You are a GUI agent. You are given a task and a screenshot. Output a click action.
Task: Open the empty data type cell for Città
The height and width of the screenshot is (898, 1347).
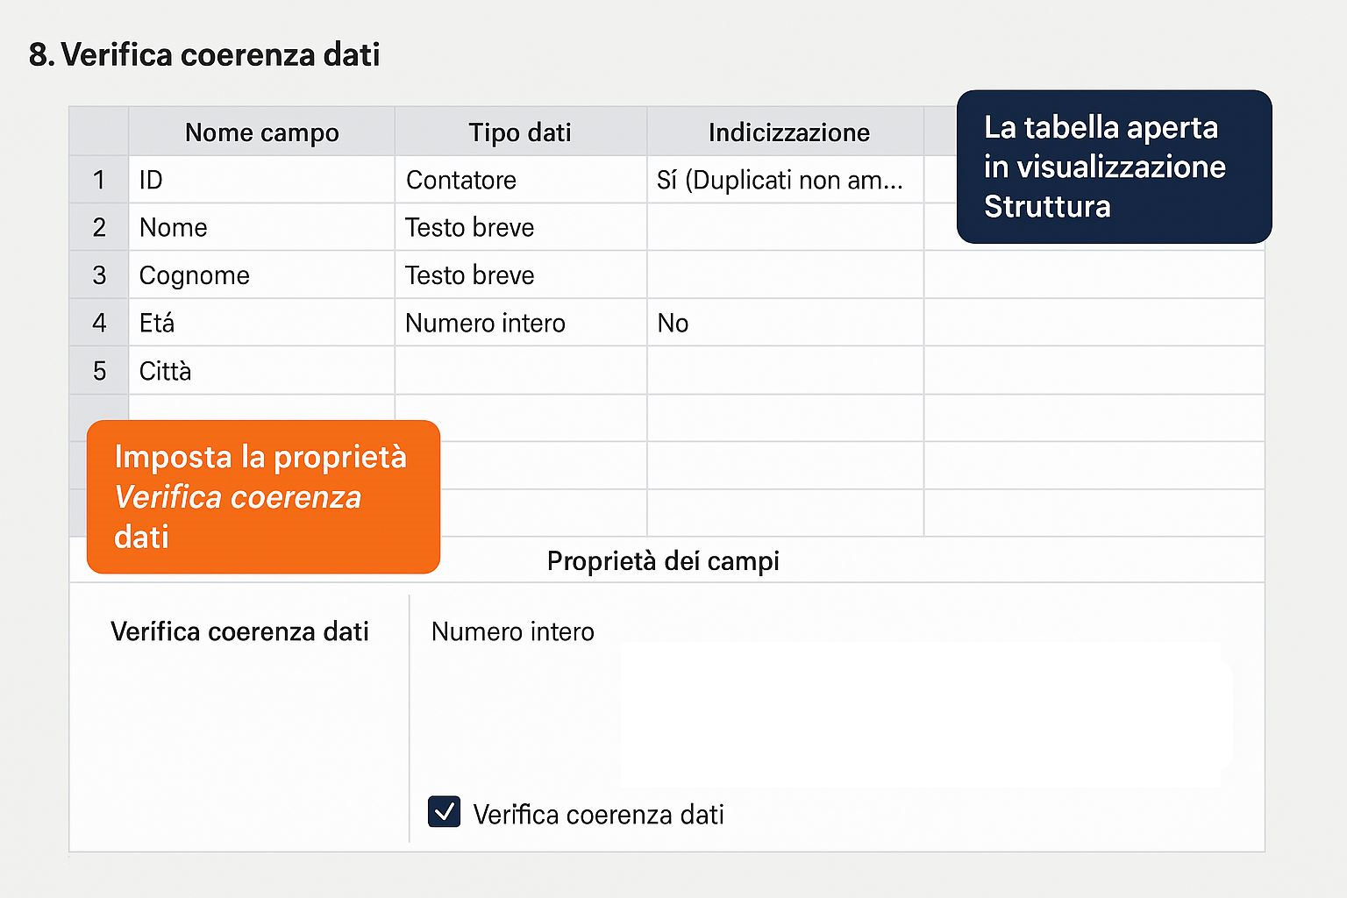(x=520, y=371)
